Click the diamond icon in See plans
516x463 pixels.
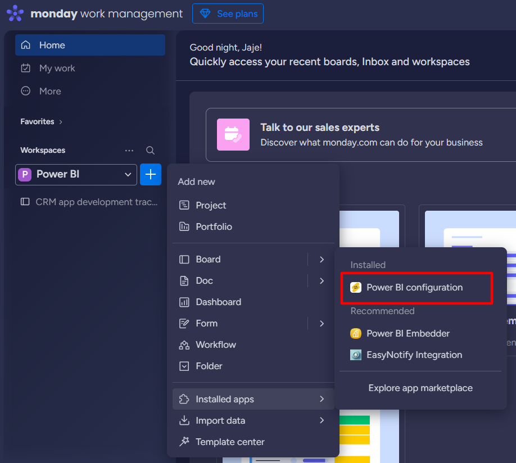(x=205, y=13)
